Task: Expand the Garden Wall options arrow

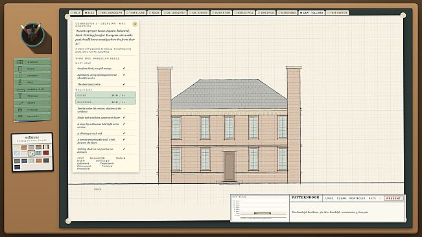Action: (49, 89)
